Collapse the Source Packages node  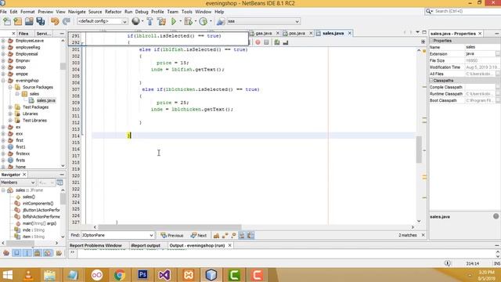click(x=10, y=87)
